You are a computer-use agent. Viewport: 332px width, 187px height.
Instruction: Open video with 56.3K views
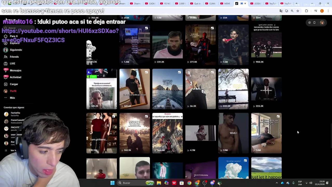200,89
